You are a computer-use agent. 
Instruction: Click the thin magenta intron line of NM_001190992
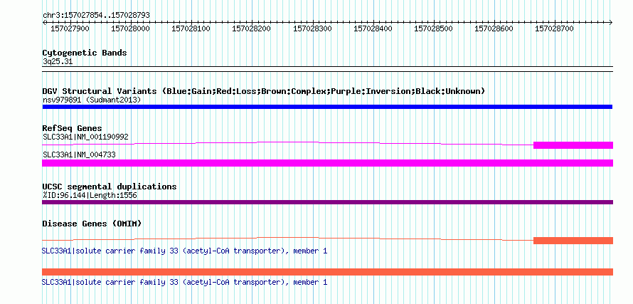pos(287,142)
